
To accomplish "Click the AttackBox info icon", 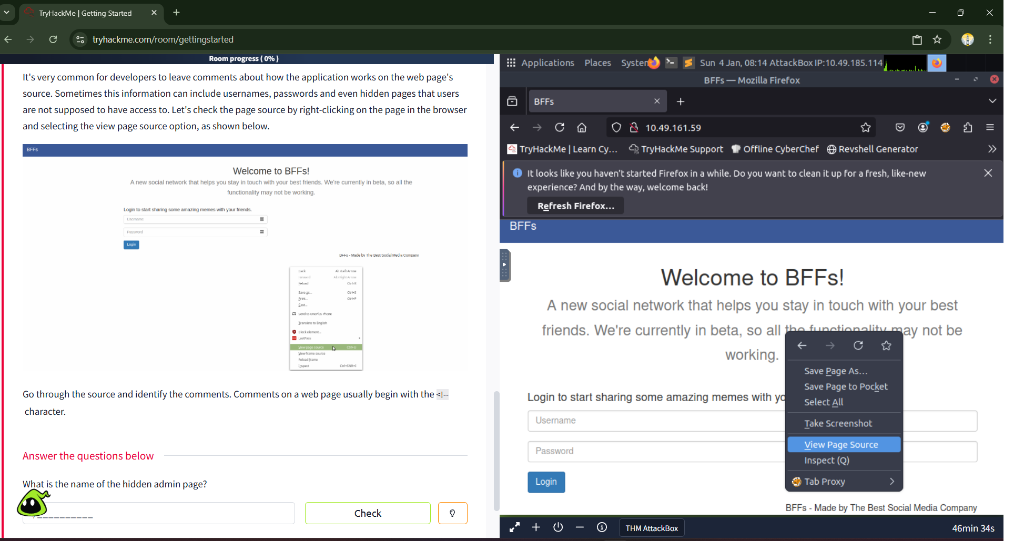I will 602,527.
